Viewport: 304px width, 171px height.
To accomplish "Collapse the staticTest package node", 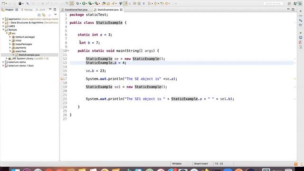I will 10,51.
